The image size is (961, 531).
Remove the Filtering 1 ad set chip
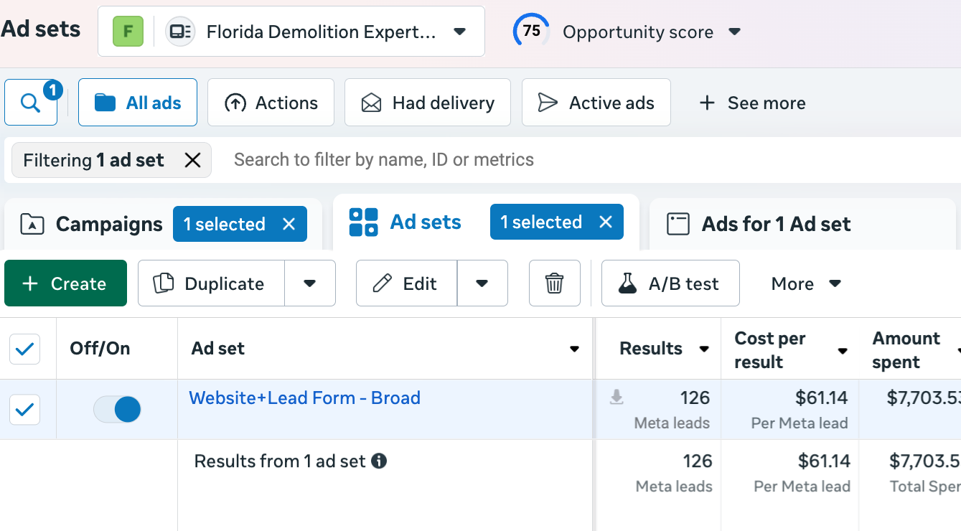pyautogui.click(x=192, y=160)
